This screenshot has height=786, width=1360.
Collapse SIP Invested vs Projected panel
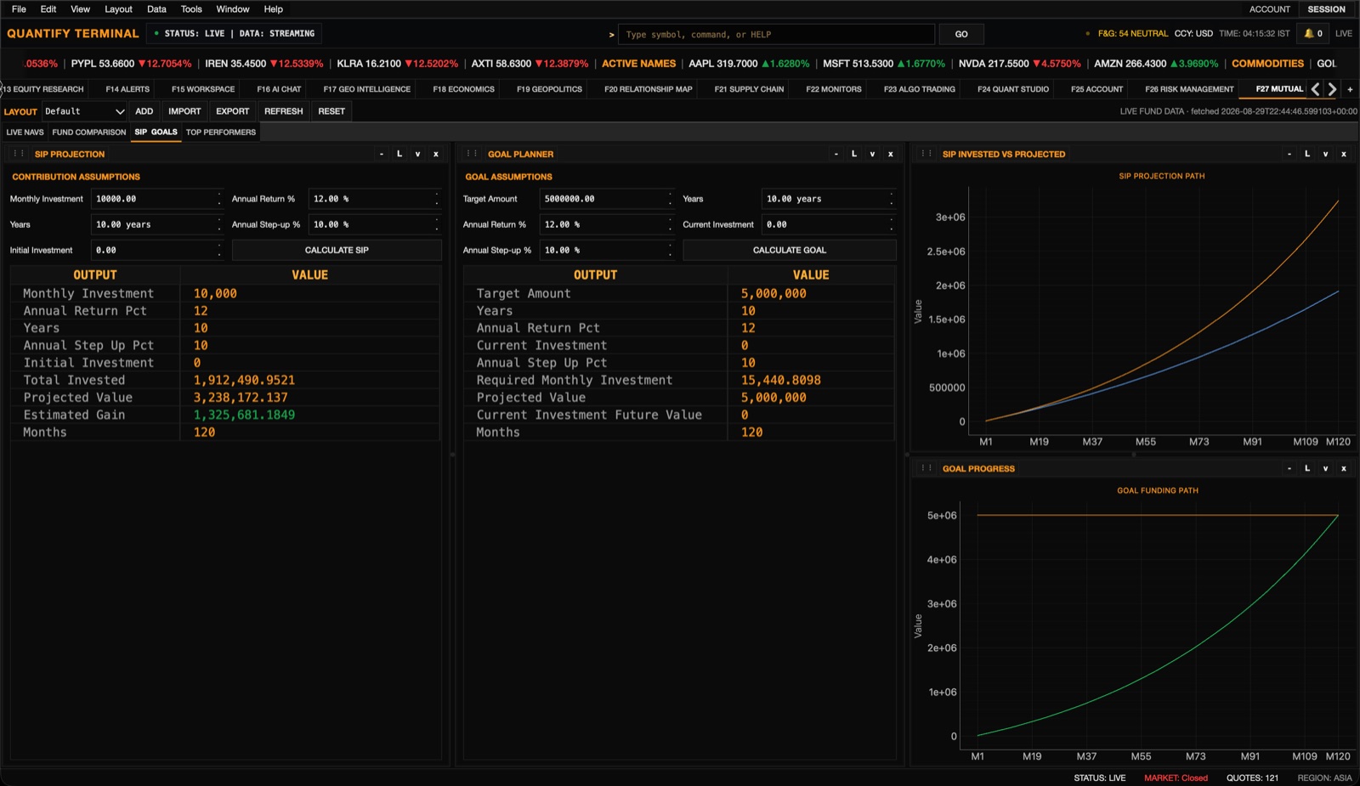point(1325,154)
